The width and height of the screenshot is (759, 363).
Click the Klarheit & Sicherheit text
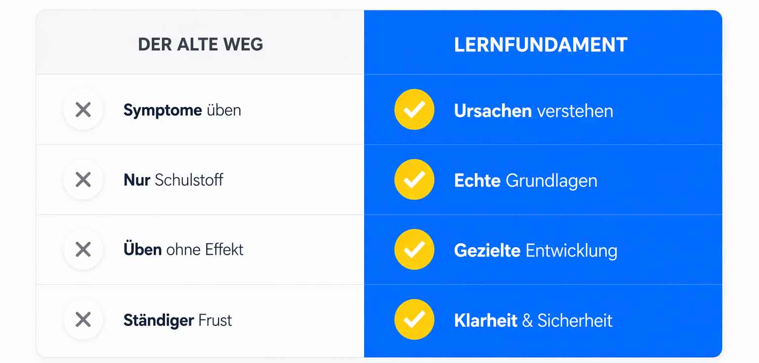pyautogui.click(x=533, y=320)
